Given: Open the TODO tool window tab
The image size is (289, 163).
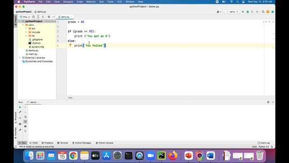Looking at the screenshot, I should click(x=34, y=143).
